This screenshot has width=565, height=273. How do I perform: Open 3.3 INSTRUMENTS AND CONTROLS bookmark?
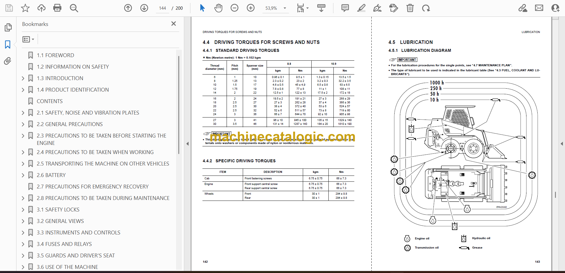(79, 233)
